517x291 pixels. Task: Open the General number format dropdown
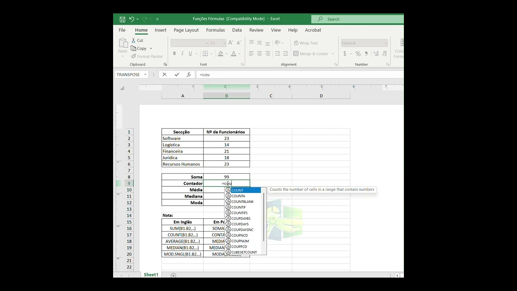coord(364,43)
